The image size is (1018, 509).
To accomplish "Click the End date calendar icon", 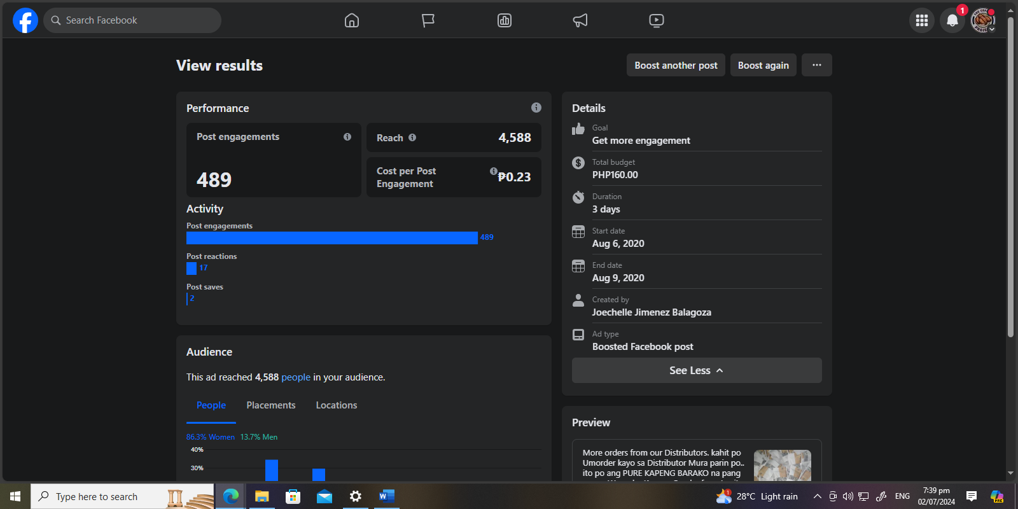I will (x=578, y=266).
